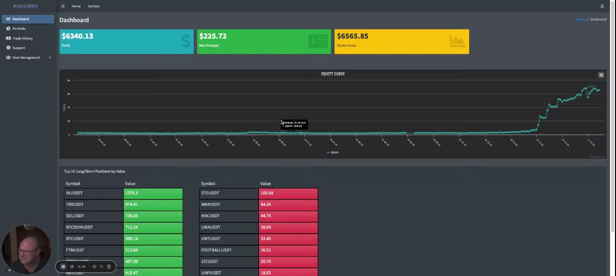This screenshot has height=276, width=616.
Task: Click the Support sidebar icon
Action: [8, 48]
